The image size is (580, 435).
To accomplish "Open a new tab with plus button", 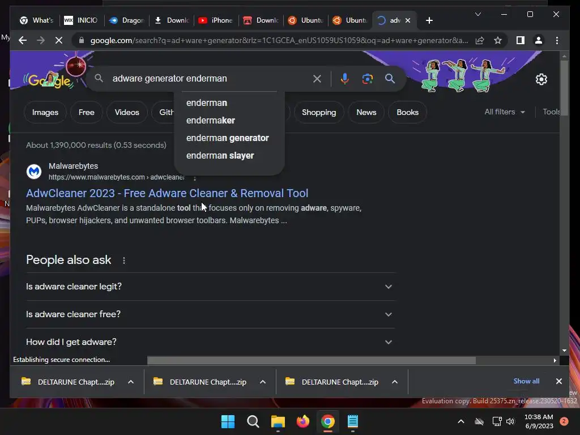I will click(x=429, y=20).
